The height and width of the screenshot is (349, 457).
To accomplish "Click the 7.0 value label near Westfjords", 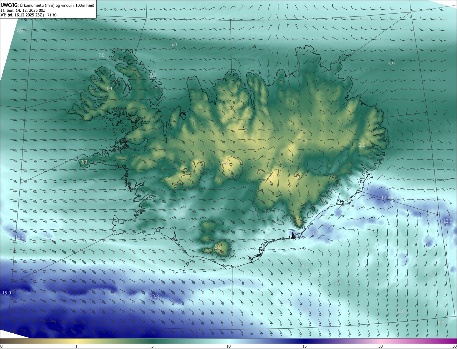I will point(101,55).
